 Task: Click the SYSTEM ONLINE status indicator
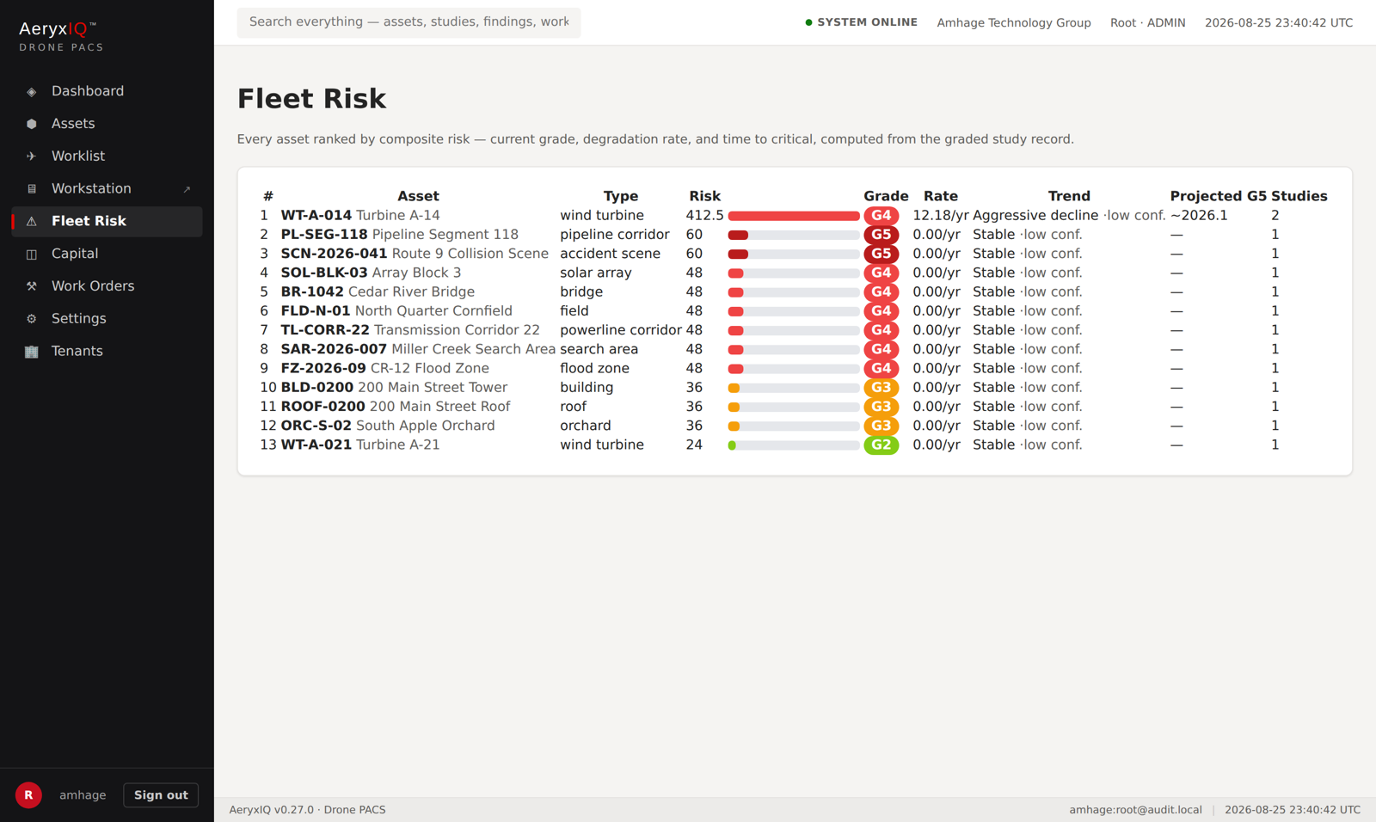861,22
